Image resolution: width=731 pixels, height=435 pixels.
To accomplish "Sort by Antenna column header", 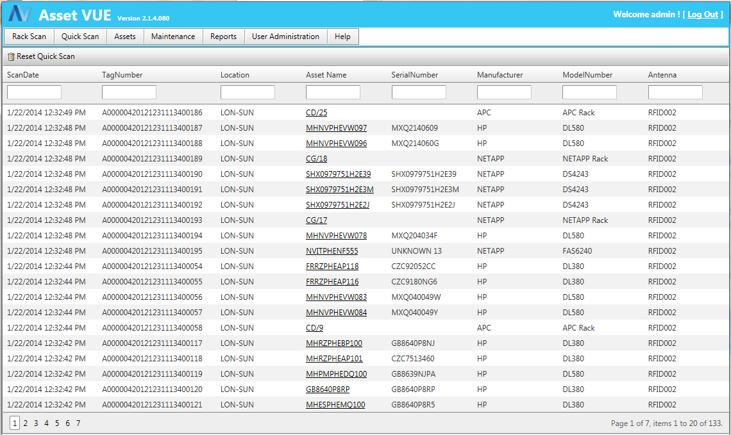I will (x=662, y=74).
